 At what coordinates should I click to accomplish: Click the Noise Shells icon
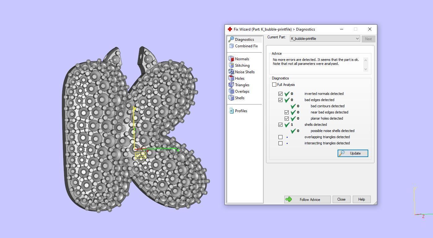231,72
